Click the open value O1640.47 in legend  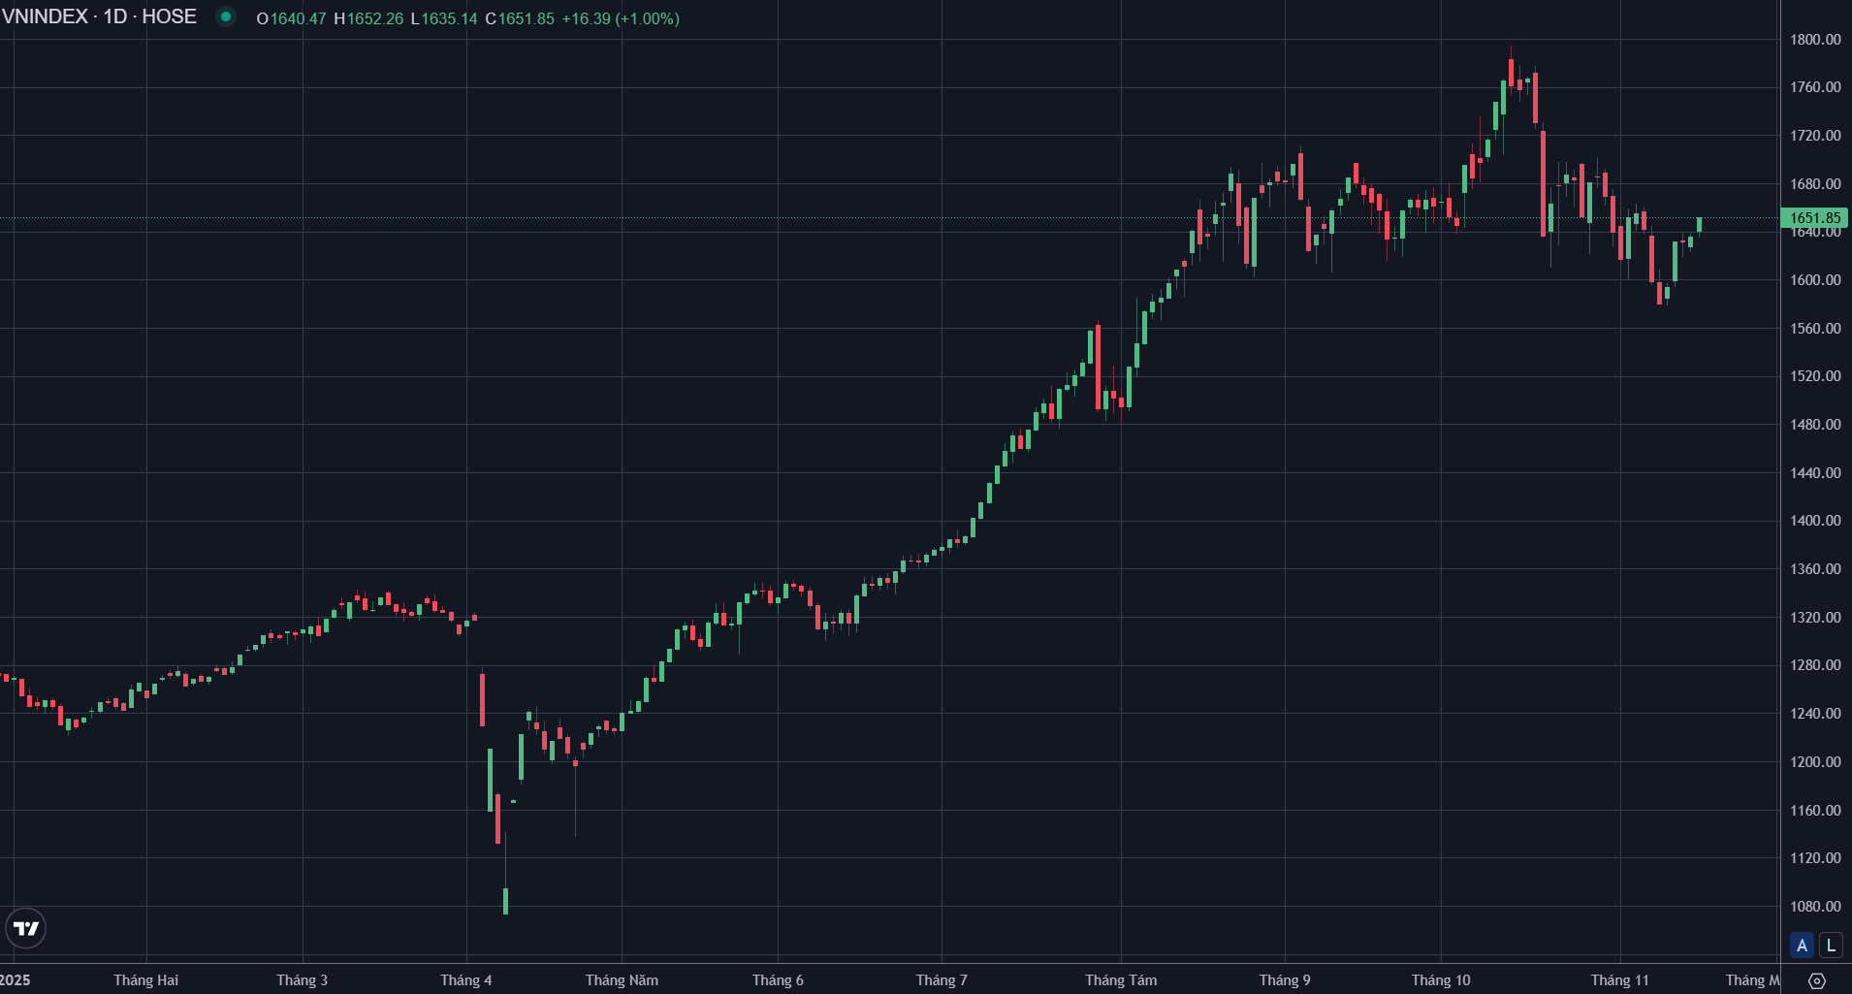[x=292, y=18]
